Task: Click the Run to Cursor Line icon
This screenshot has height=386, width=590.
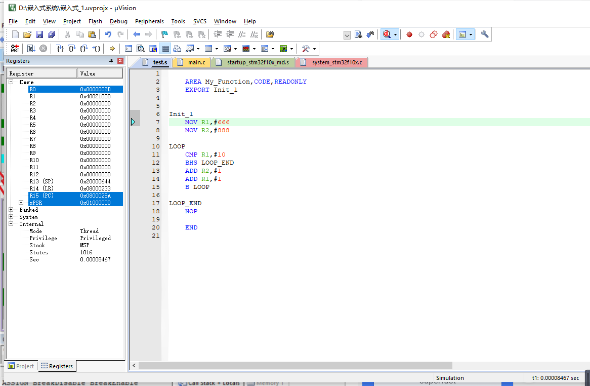Action: pos(97,49)
